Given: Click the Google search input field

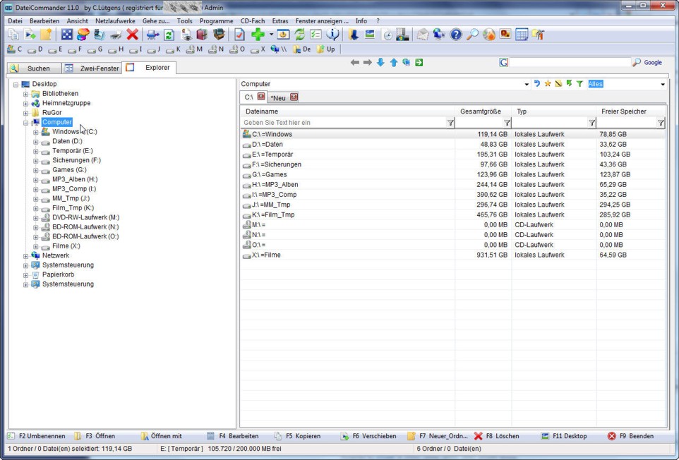Looking at the screenshot, I should coord(569,63).
